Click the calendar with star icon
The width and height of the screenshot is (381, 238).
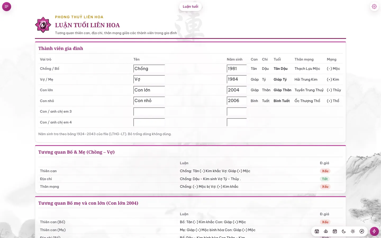click(x=317, y=231)
